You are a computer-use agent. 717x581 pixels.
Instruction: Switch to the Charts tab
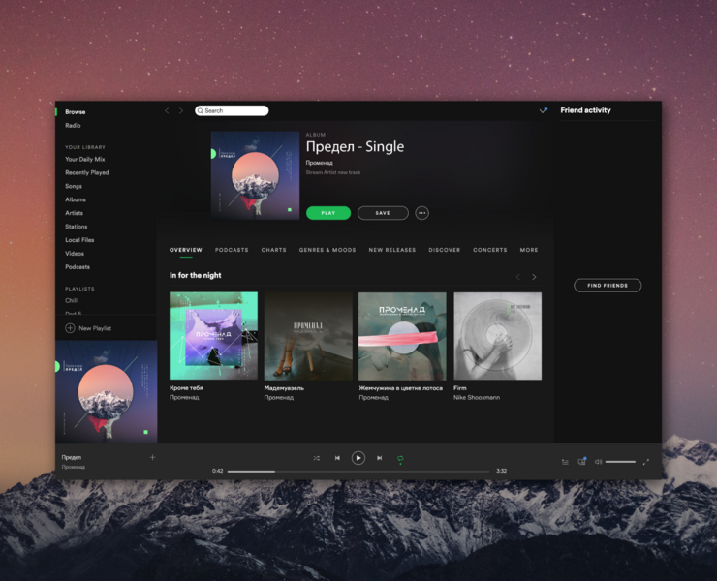tap(273, 250)
